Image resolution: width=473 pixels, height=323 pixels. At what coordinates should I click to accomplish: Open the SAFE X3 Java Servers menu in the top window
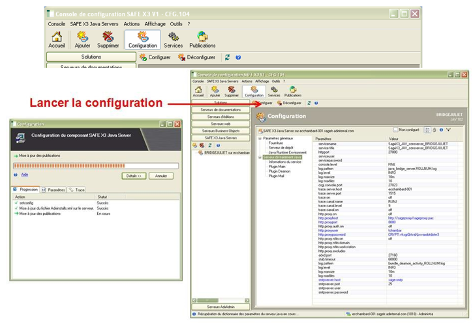point(94,24)
